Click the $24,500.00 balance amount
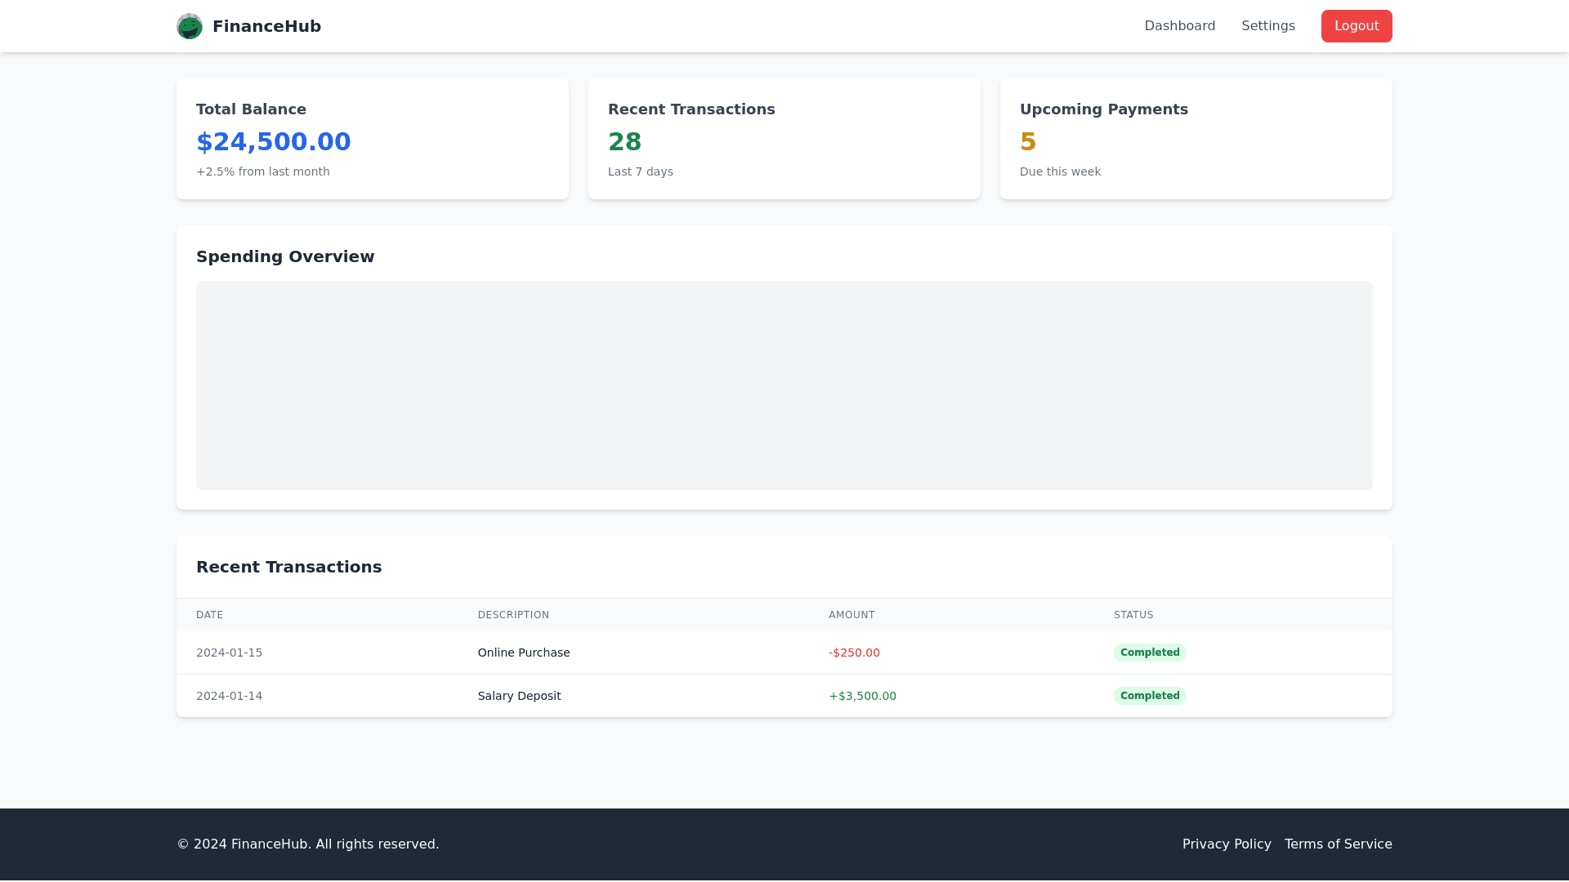1569x882 pixels. point(274,141)
